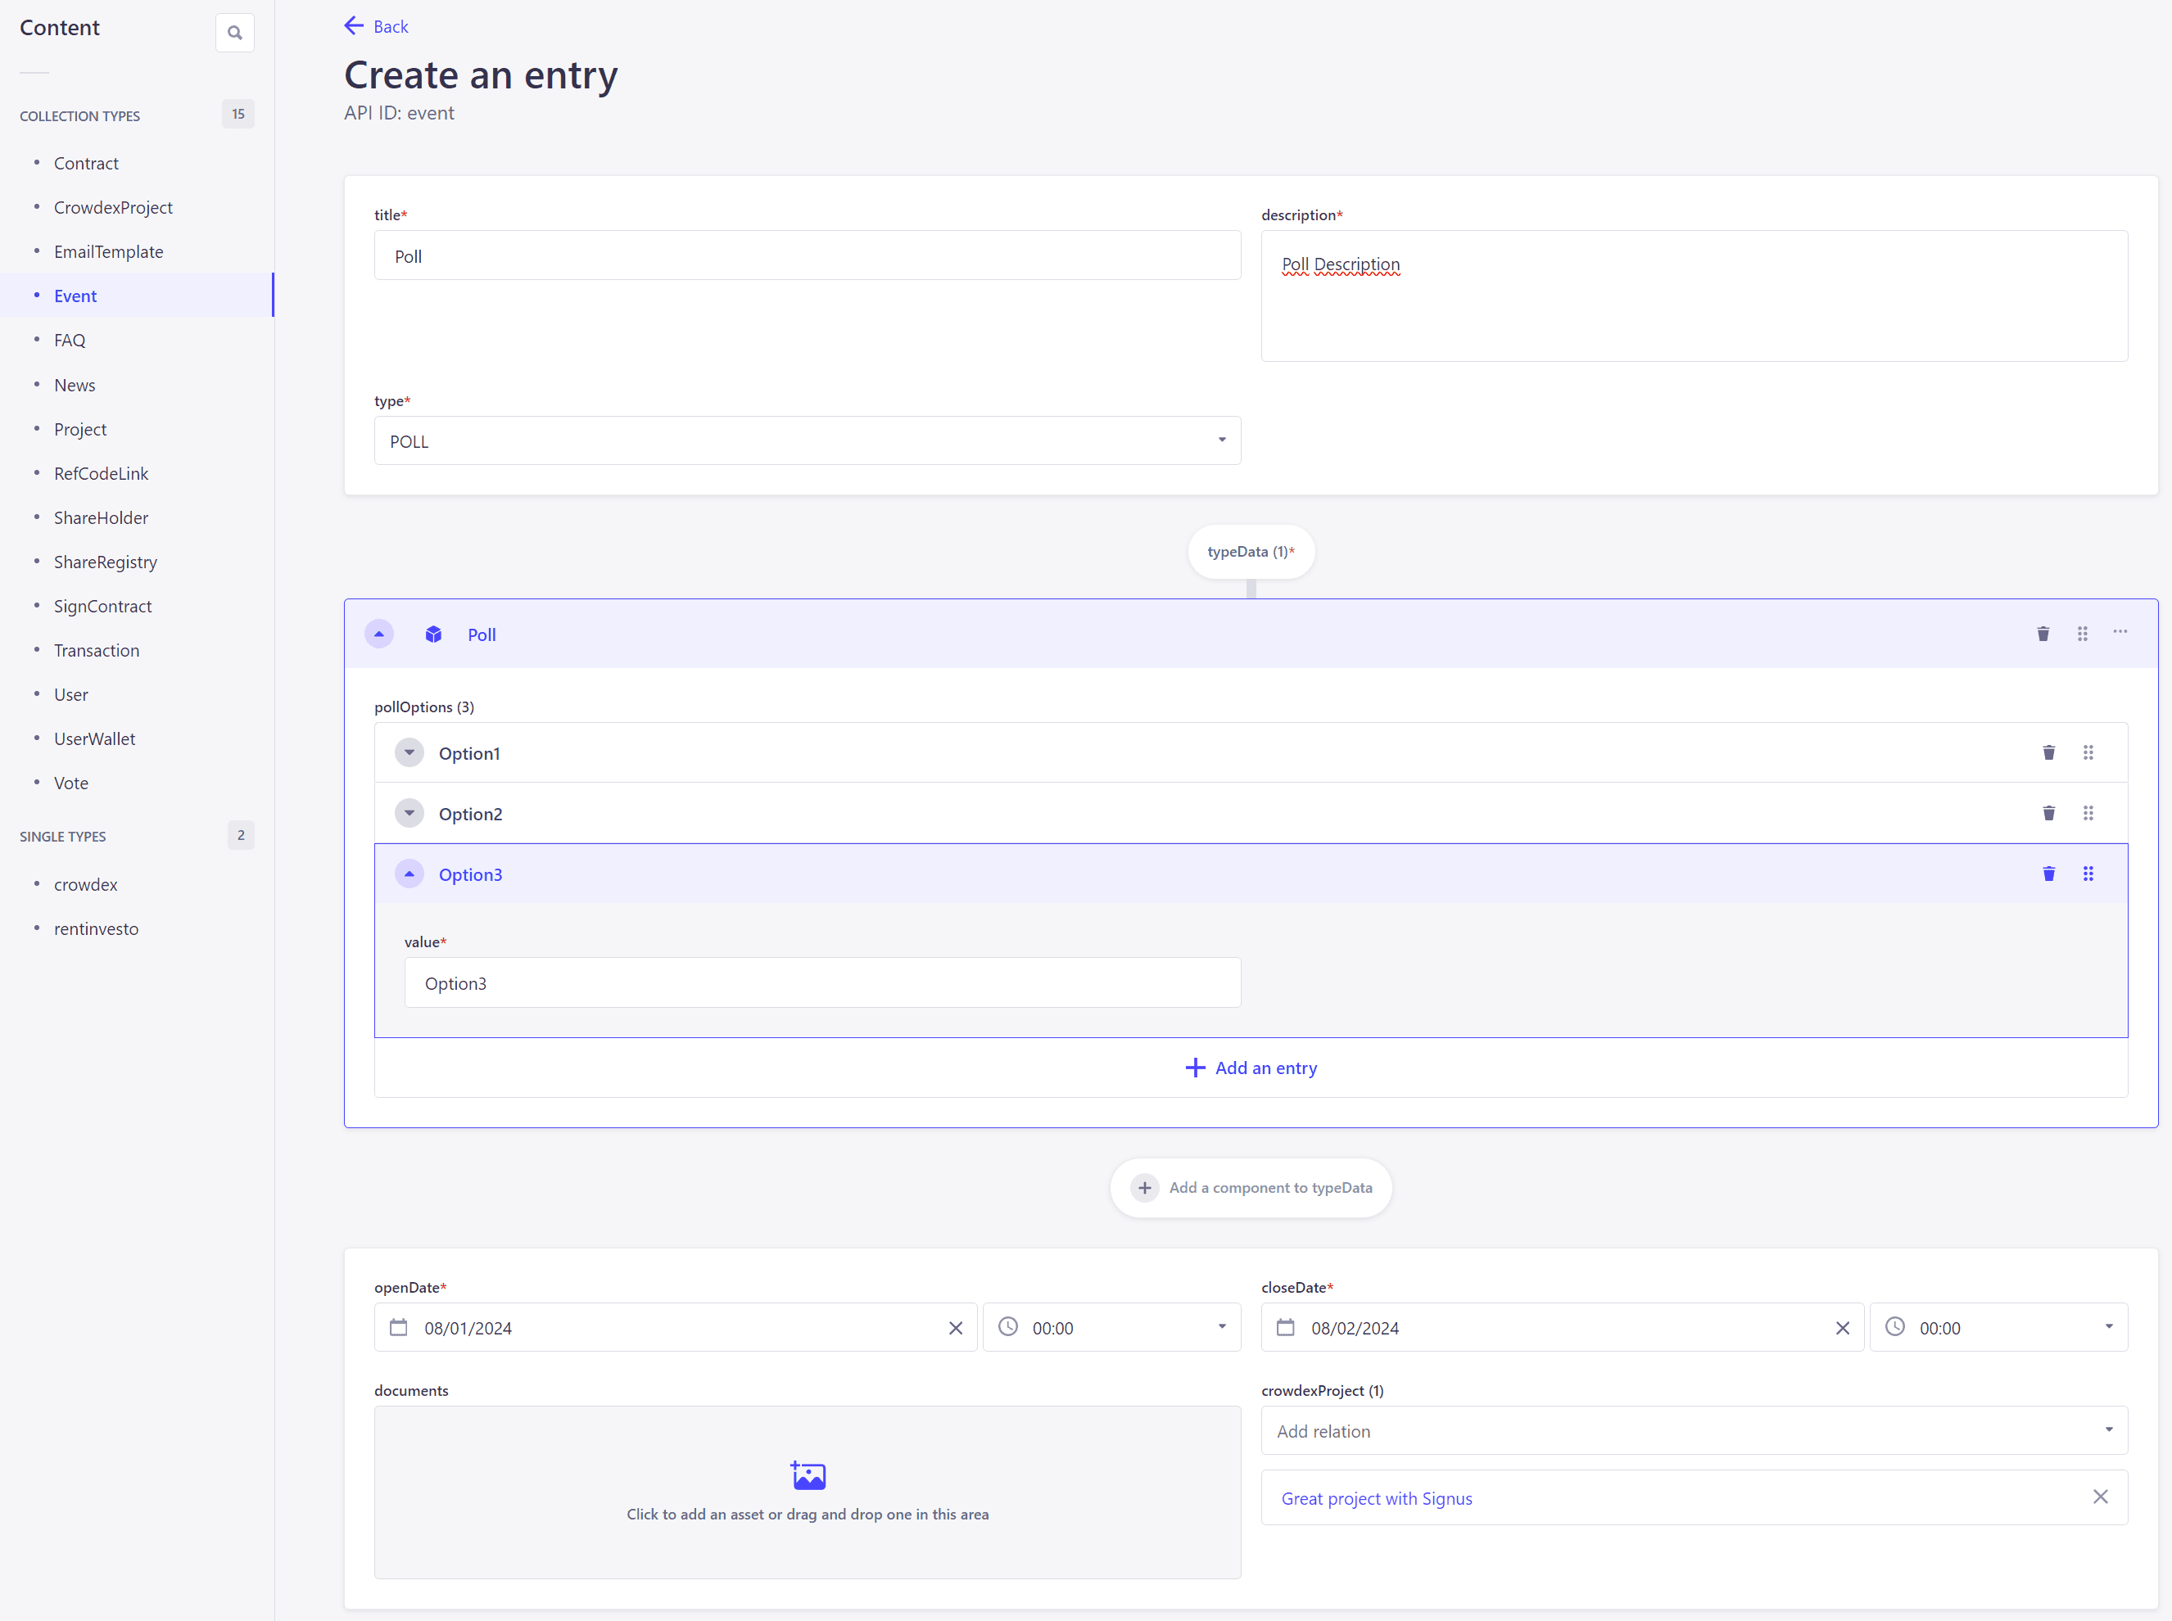Click the search icon in Content sidebar
The image size is (2172, 1621).
234,33
